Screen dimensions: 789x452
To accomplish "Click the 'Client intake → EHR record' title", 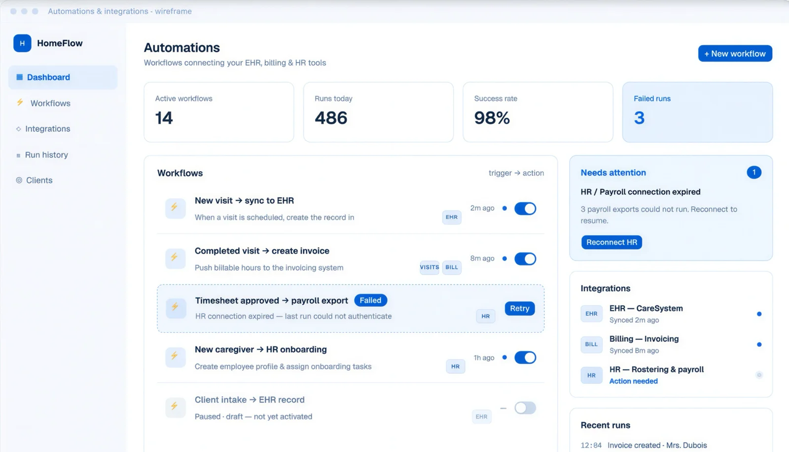I will point(250,400).
